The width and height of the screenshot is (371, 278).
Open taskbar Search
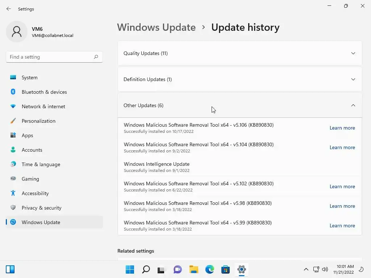tap(146, 269)
